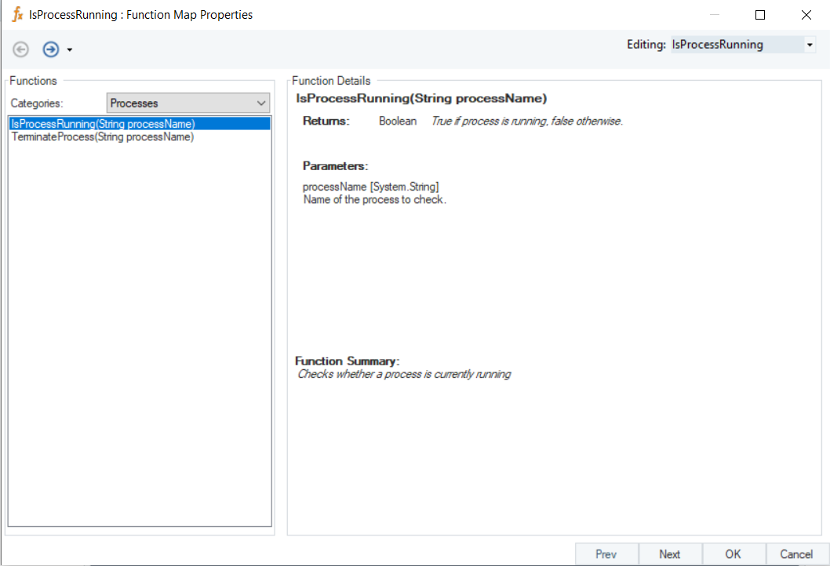Go forward with the blue right arrow icon
Viewport: 830px width, 566px height.
pos(51,49)
